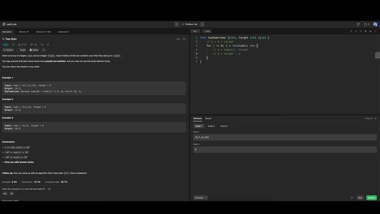Dislike the Two Sum problem

[x=33, y=45]
